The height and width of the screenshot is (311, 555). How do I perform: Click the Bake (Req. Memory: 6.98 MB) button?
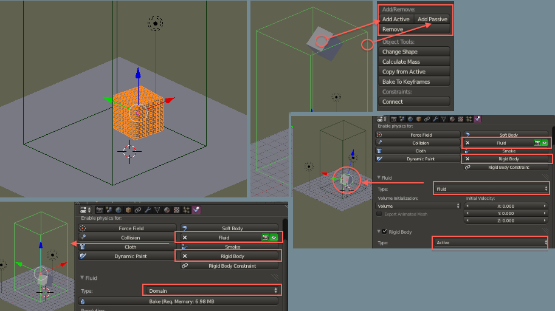(x=178, y=301)
